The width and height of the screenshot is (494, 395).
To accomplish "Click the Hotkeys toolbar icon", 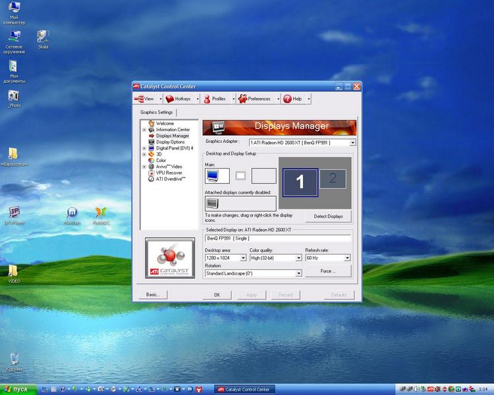I will [x=170, y=99].
